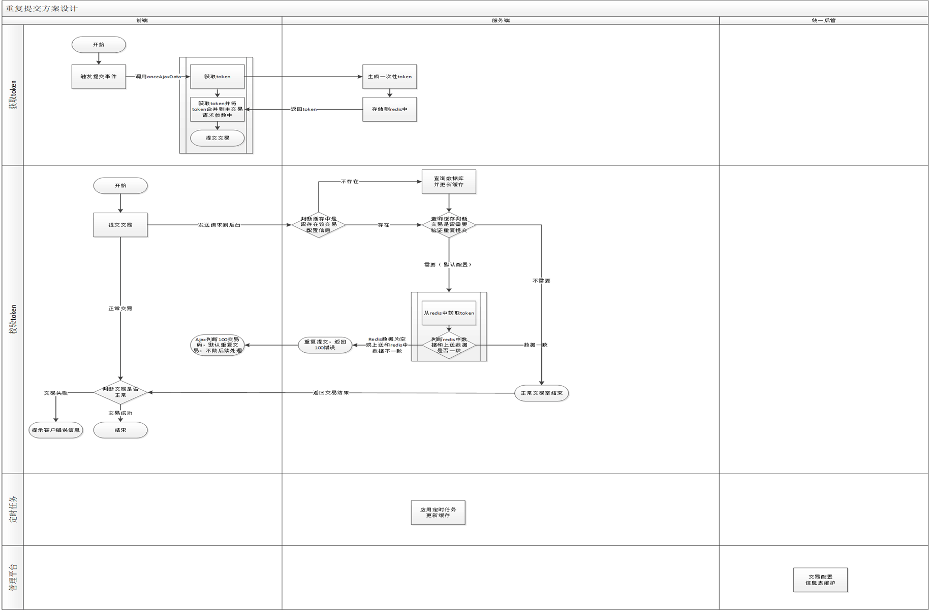Click the 正常交易至结束 terminator
The height and width of the screenshot is (610, 929).
click(541, 393)
